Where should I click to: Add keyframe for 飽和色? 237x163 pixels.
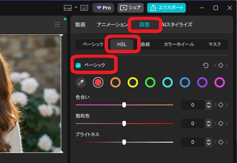pos(221,124)
